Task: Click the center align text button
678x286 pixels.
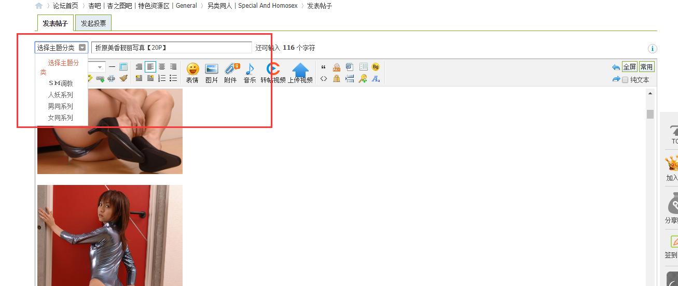Action: click(x=162, y=67)
